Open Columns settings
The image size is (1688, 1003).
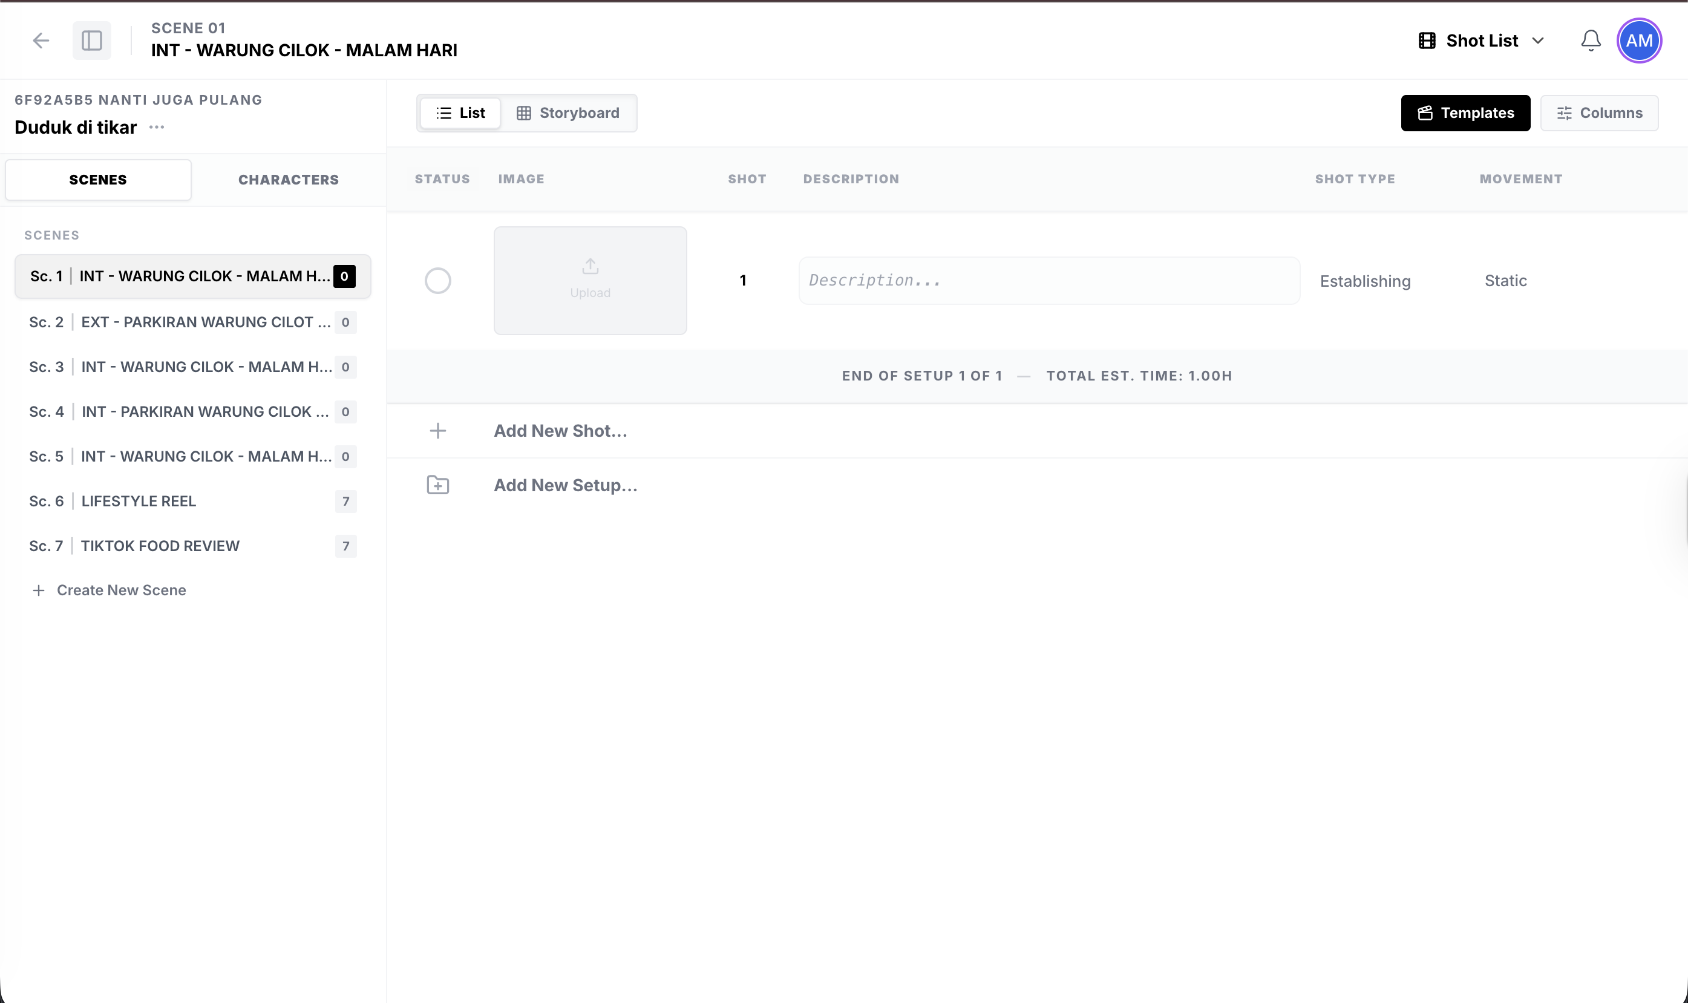(x=1599, y=113)
